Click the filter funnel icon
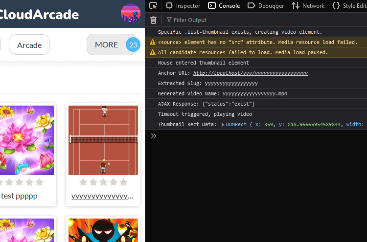Screen dimensions: 367x242 [169, 20]
